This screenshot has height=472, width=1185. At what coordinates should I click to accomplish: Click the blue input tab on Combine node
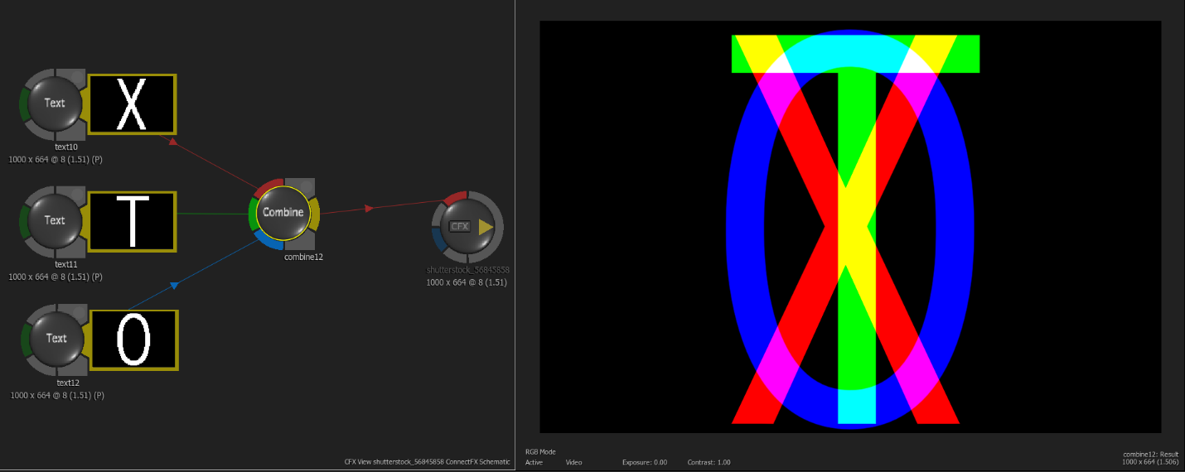pyautogui.click(x=268, y=241)
